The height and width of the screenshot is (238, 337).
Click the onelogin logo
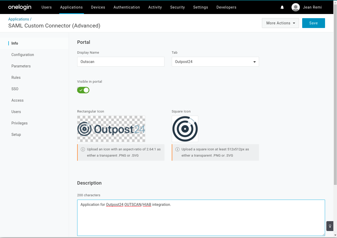(x=20, y=7)
